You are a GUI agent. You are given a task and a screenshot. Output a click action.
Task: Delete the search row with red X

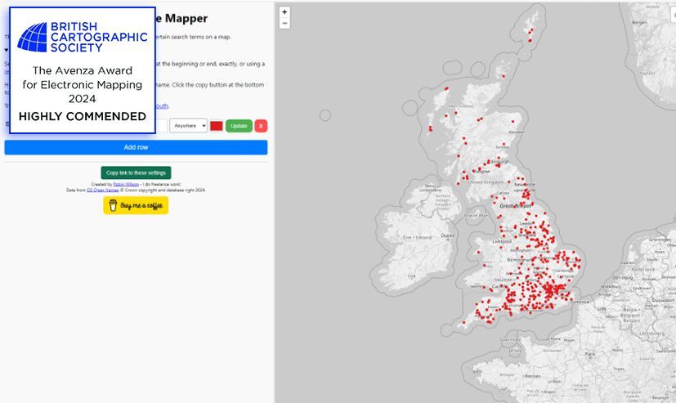point(261,126)
